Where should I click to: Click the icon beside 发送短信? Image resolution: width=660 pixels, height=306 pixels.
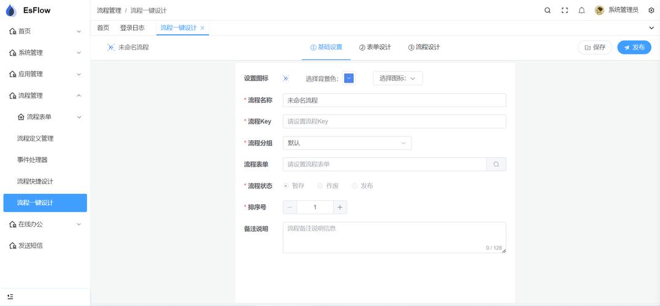13,245
